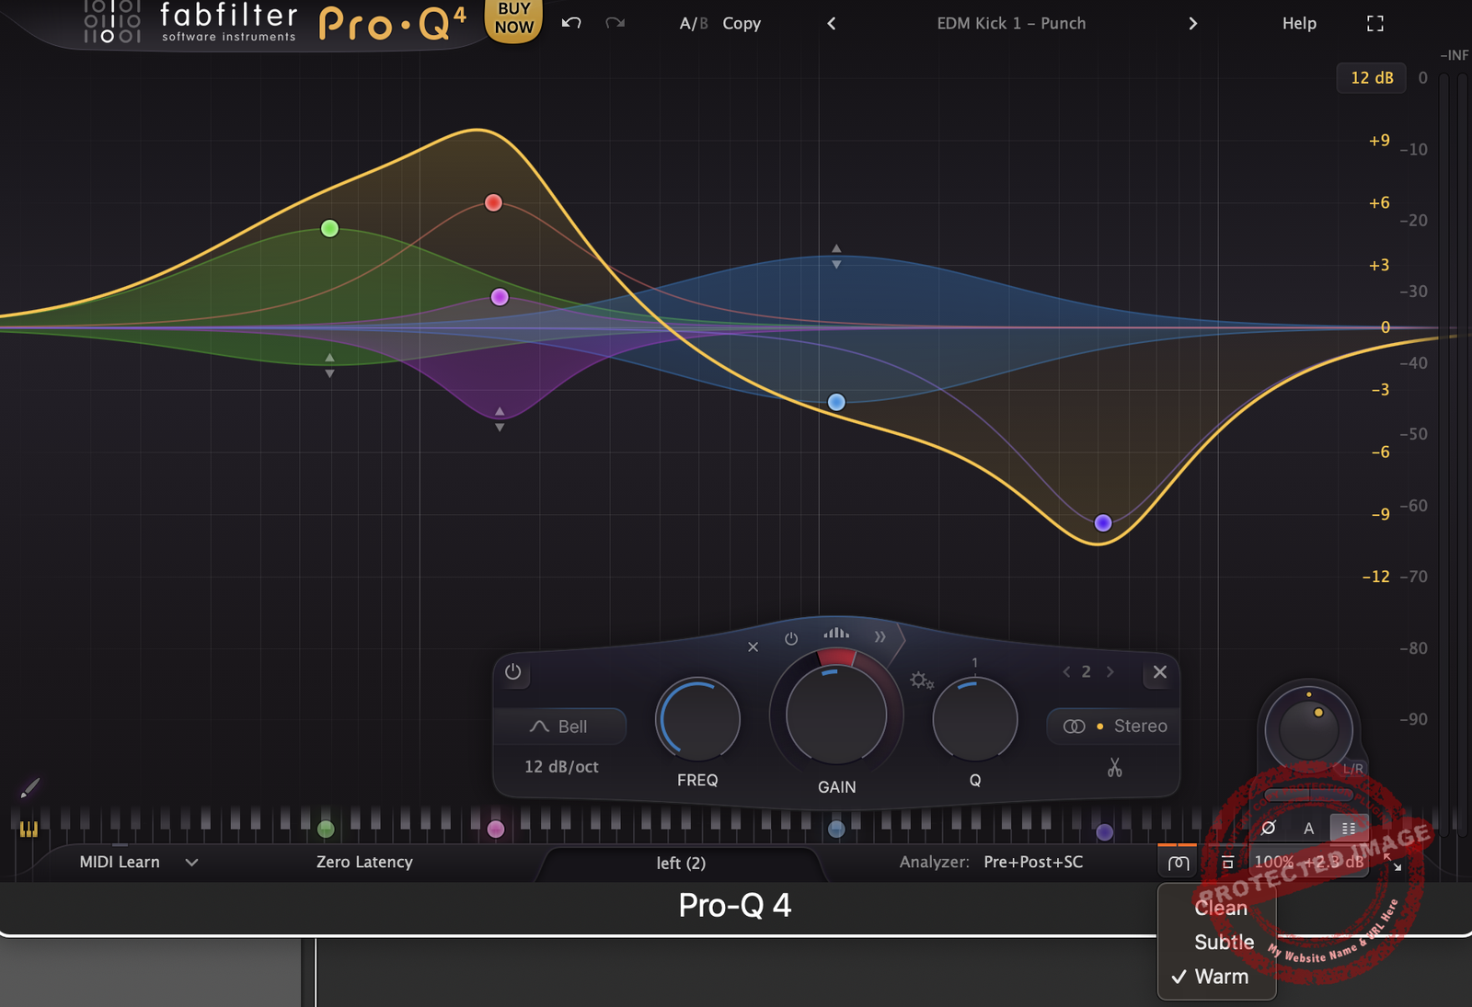
Task: Toggle phase invert button
Action: point(1269,829)
